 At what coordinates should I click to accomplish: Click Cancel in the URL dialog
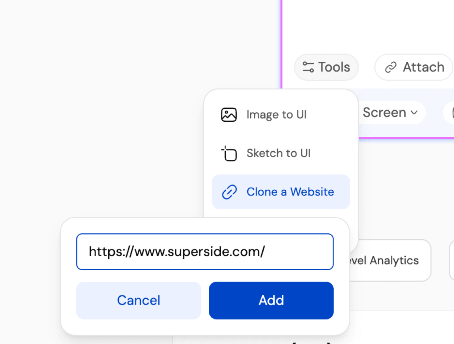point(139,300)
